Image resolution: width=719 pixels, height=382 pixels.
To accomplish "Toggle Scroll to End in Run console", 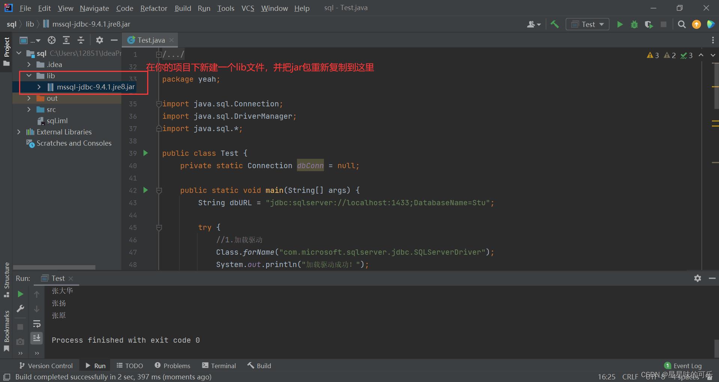I will point(37,338).
